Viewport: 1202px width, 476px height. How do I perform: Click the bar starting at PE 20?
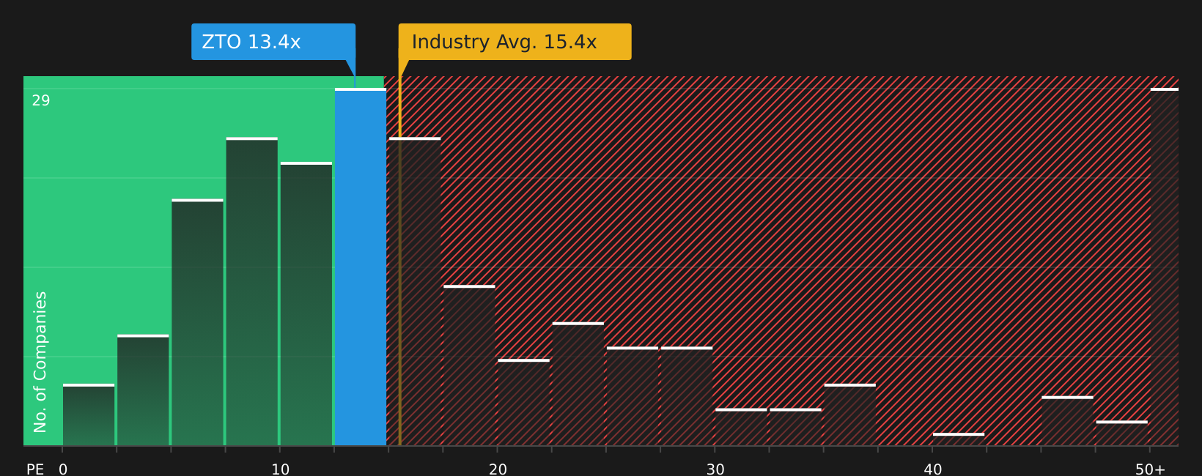tap(523, 402)
